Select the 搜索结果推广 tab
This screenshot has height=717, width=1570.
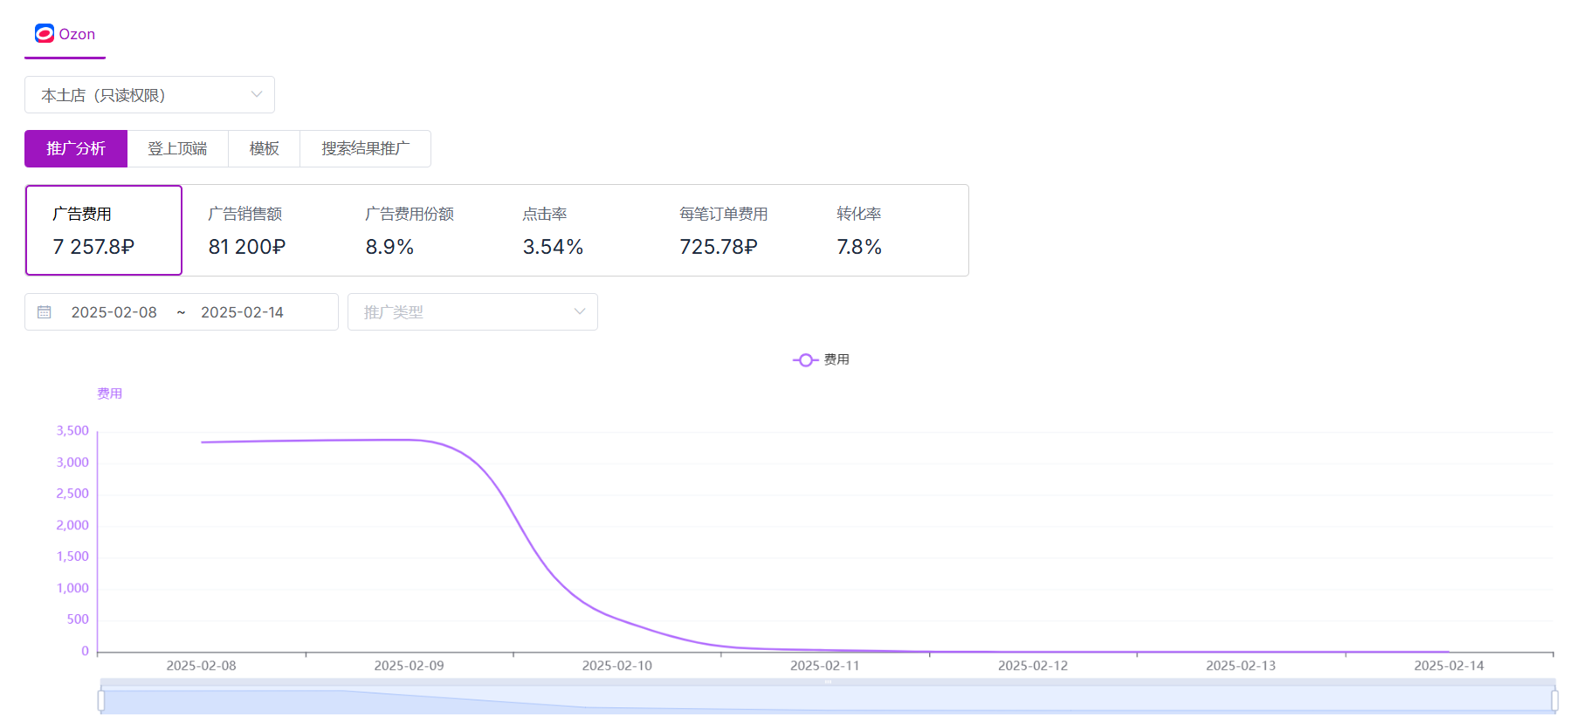(365, 148)
